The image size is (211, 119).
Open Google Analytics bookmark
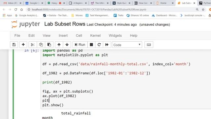tap(27, 16)
